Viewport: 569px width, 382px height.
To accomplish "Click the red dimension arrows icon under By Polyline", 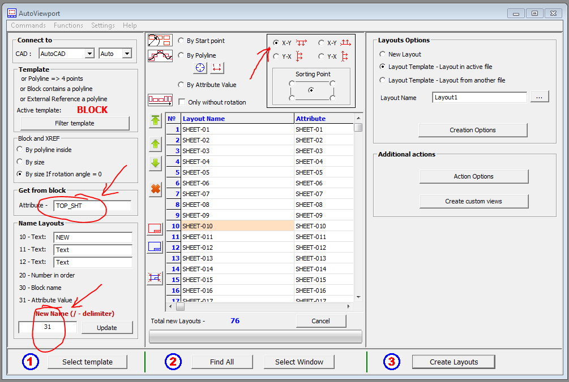I will [x=217, y=68].
